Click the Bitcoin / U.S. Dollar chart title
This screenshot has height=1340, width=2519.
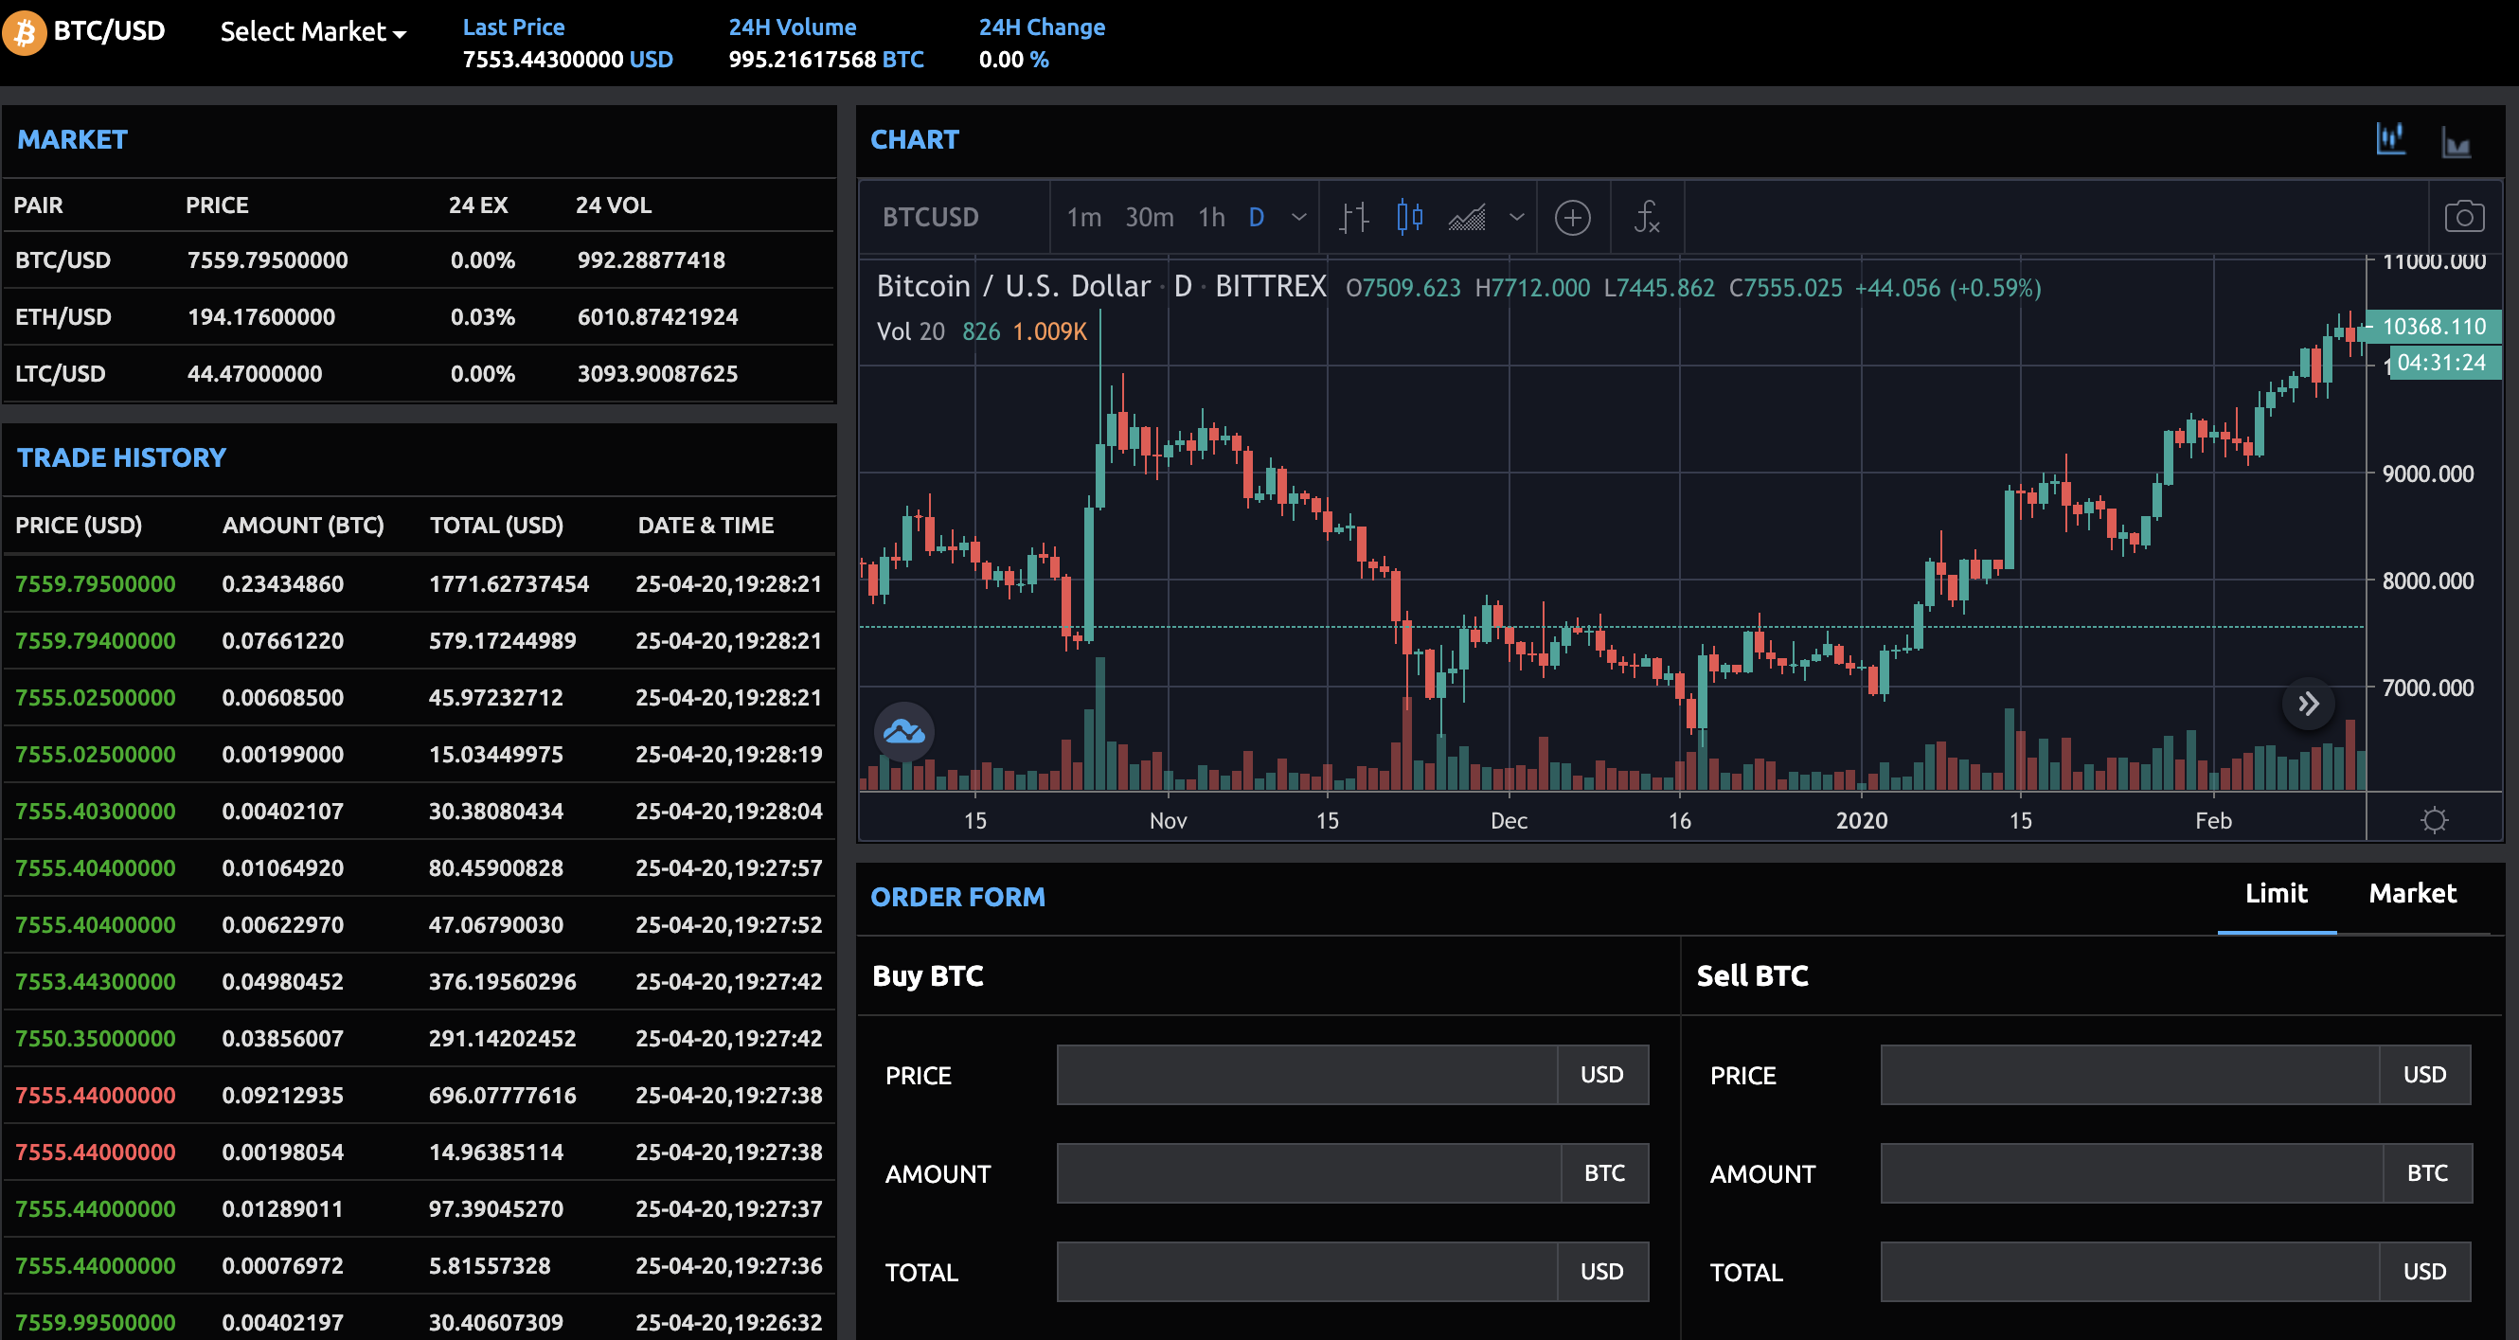click(1012, 286)
